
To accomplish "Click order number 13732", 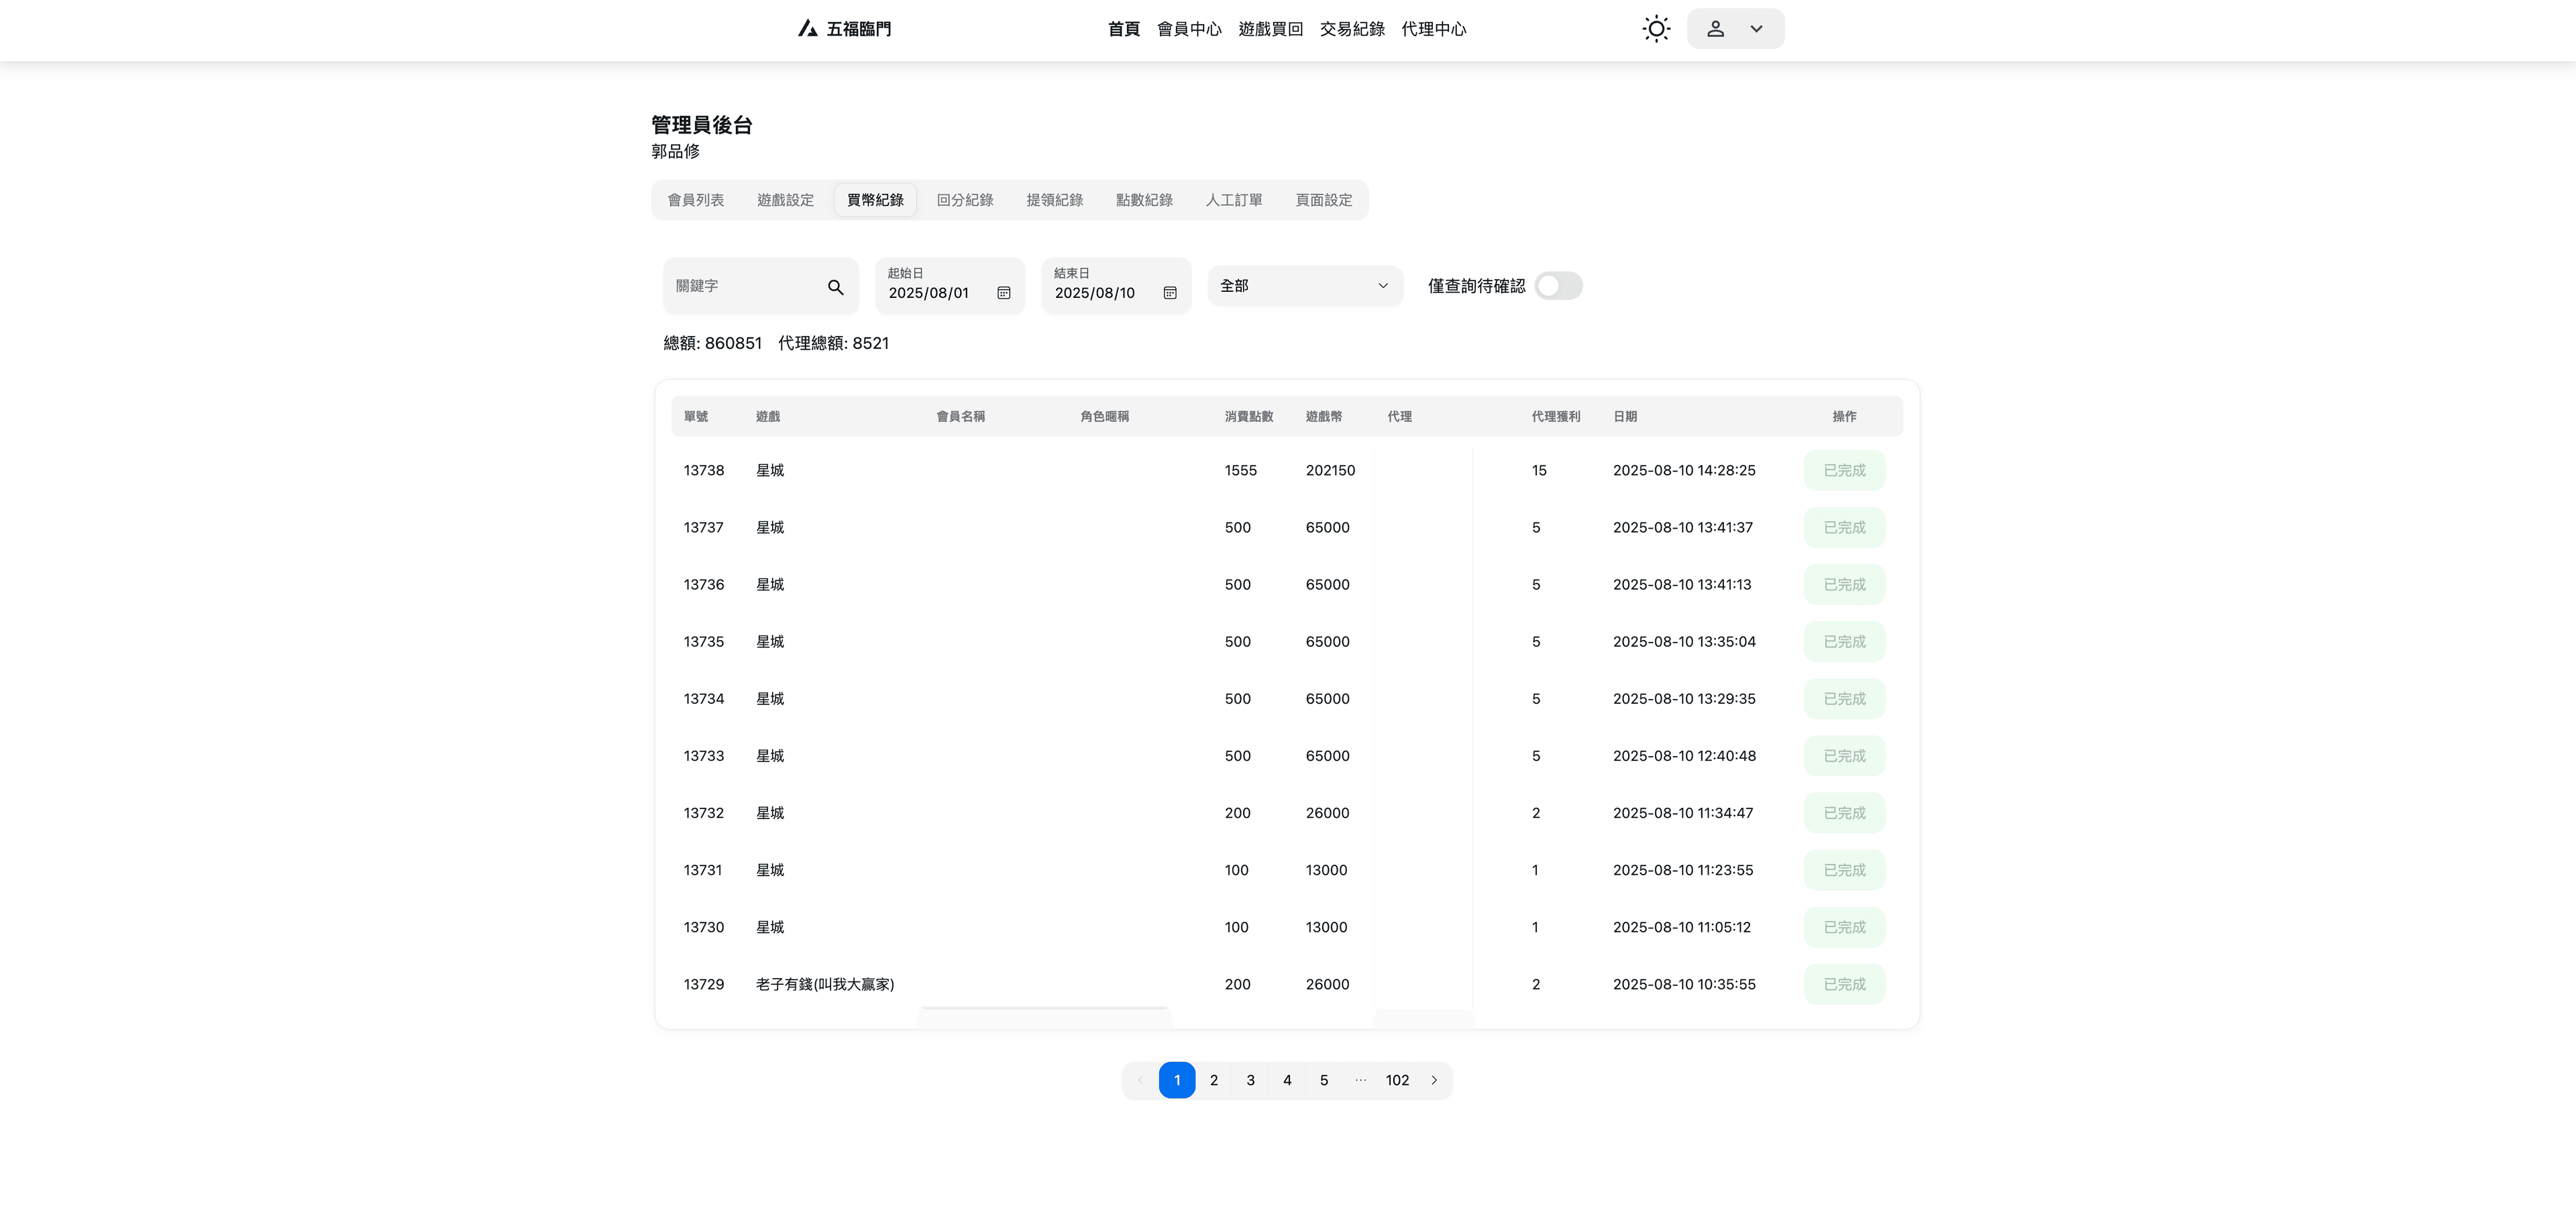I will coord(704,813).
